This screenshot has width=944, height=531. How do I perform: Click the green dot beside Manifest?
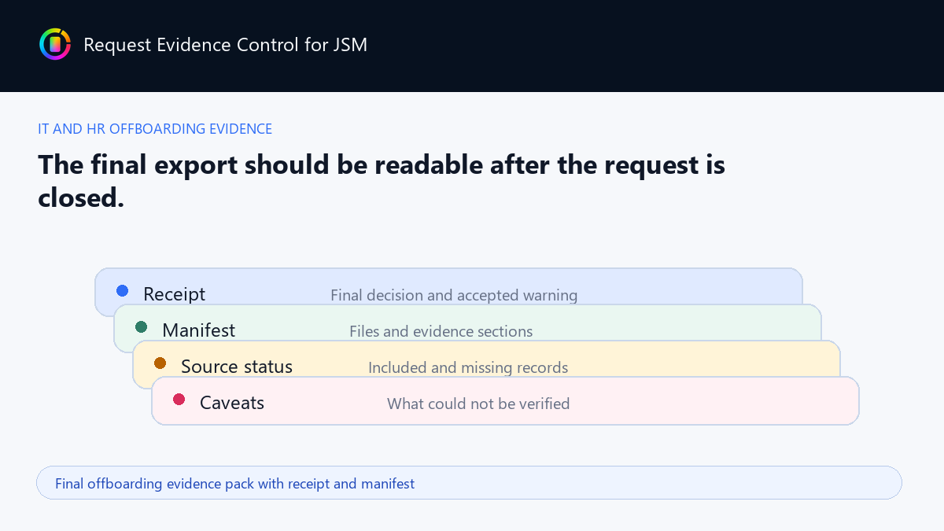[142, 327]
